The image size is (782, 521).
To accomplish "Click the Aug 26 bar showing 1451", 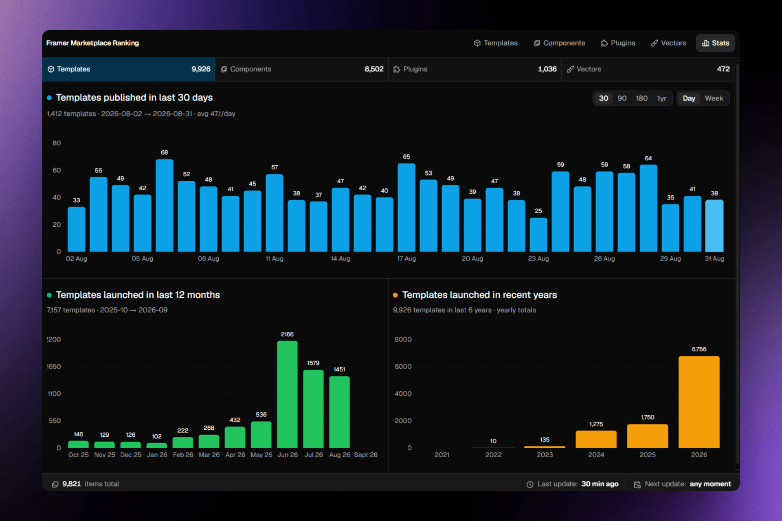I will (x=339, y=412).
